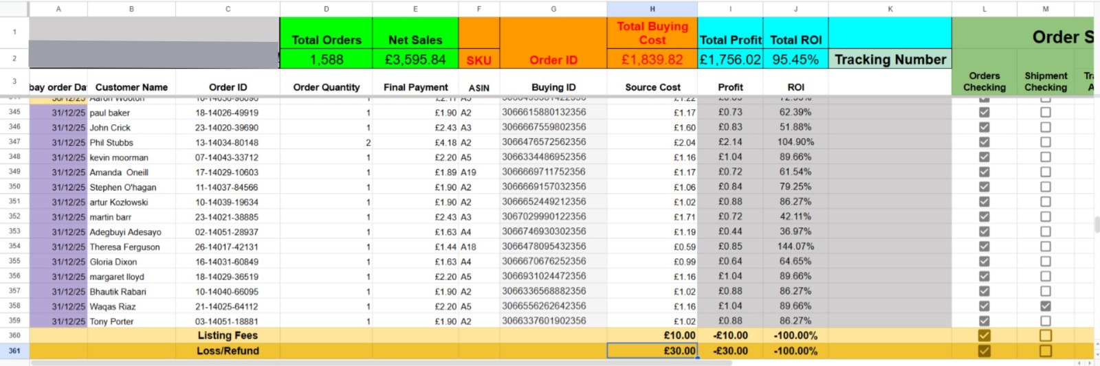Click the scroll left arrow at bottom
Screen dimensions: 1100x366
[1079, 363]
